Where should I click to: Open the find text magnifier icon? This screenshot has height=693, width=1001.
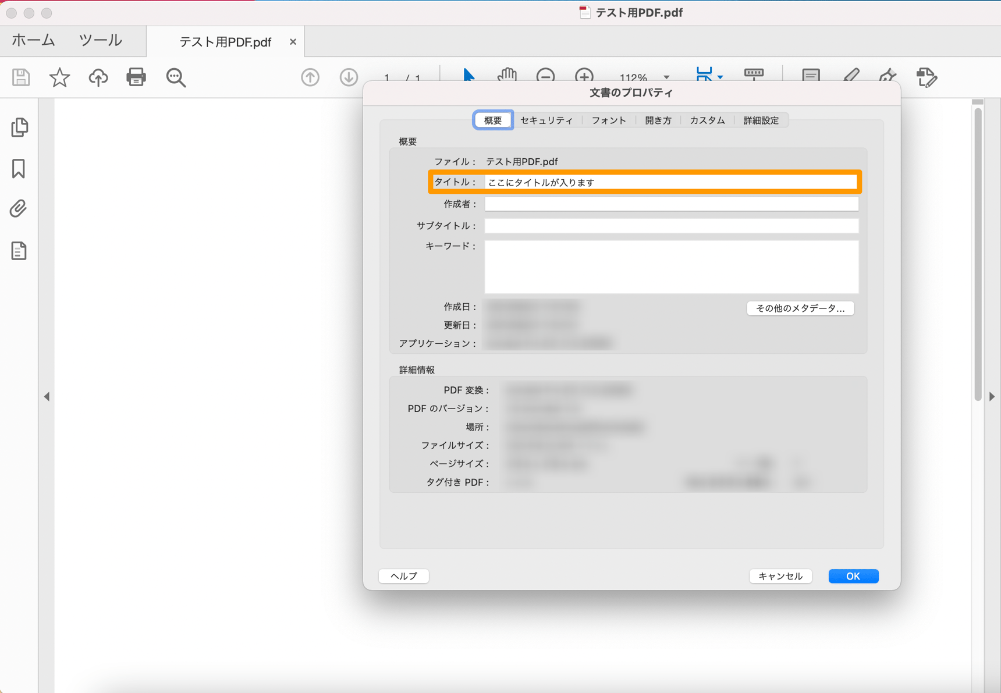coord(176,77)
